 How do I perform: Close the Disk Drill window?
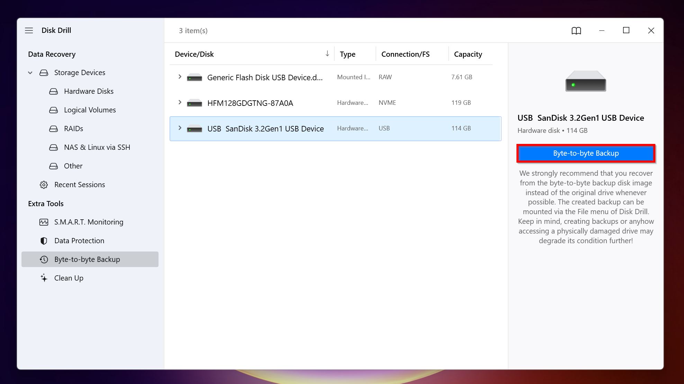[x=651, y=31]
